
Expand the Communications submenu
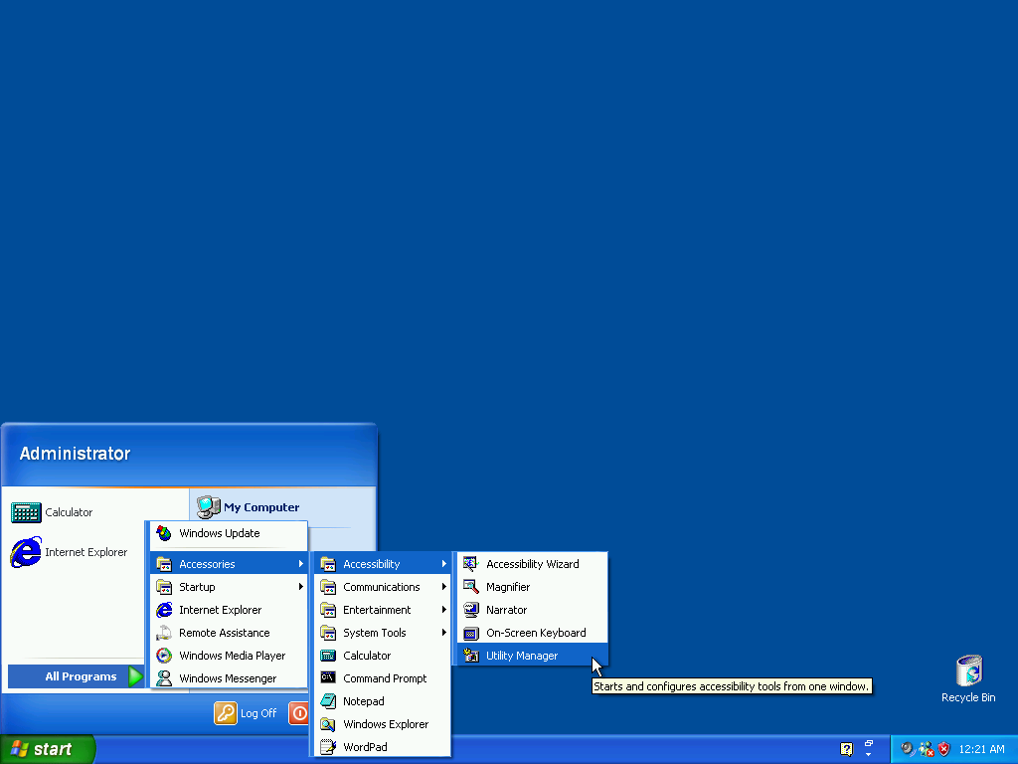pos(382,587)
